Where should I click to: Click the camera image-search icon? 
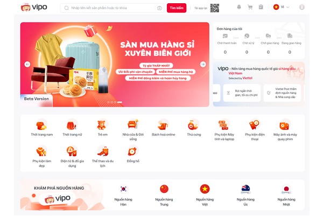coord(159,8)
